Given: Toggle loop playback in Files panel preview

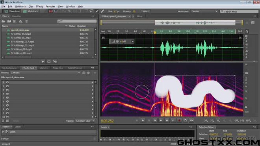Looking at the screenshot, I should click(x=49, y=61).
